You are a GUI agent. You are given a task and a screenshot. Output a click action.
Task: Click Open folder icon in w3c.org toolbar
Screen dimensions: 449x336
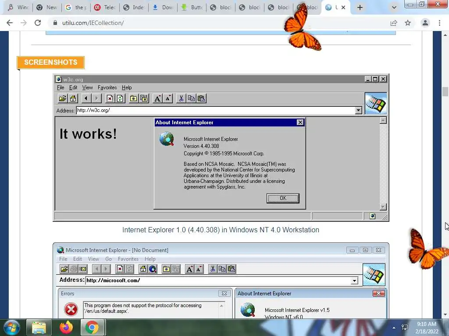pos(62,98)
